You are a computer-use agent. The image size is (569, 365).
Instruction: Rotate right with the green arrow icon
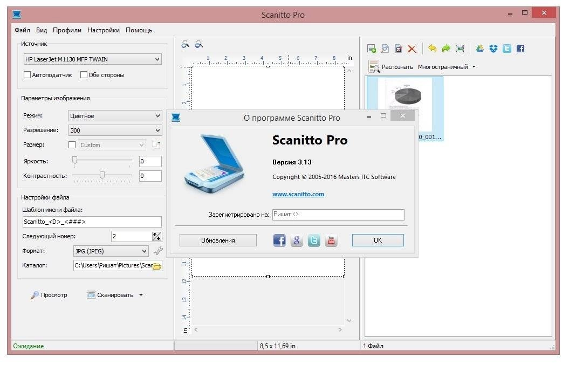click(x=446, y=49)
